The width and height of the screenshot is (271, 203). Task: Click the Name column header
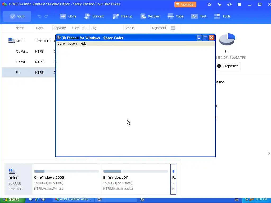point(20,28)
